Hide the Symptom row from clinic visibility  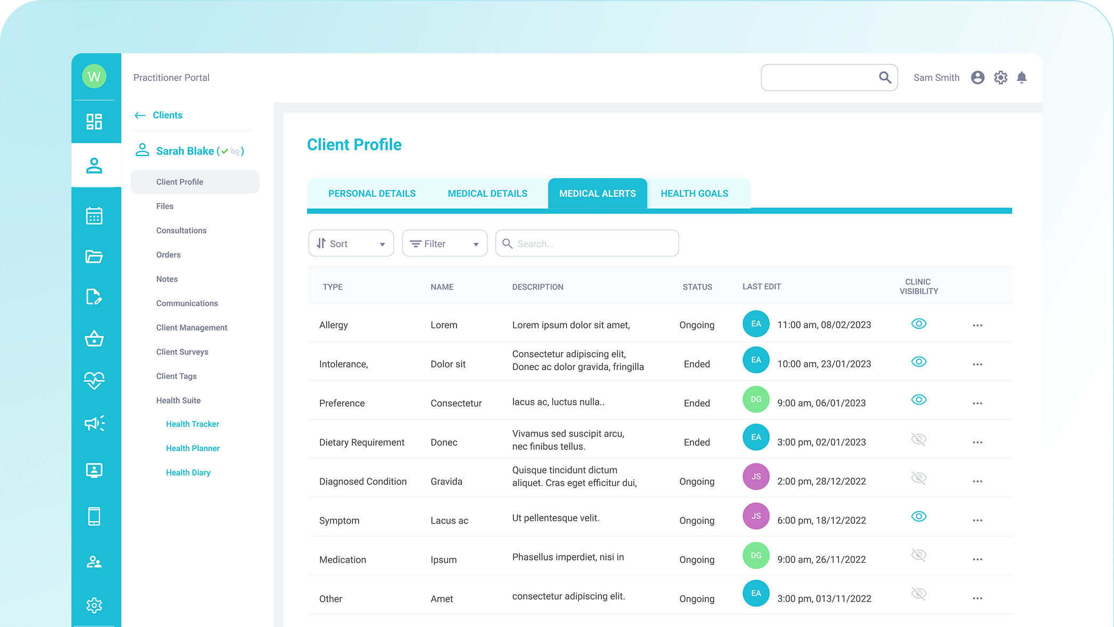tap(918, 516)
